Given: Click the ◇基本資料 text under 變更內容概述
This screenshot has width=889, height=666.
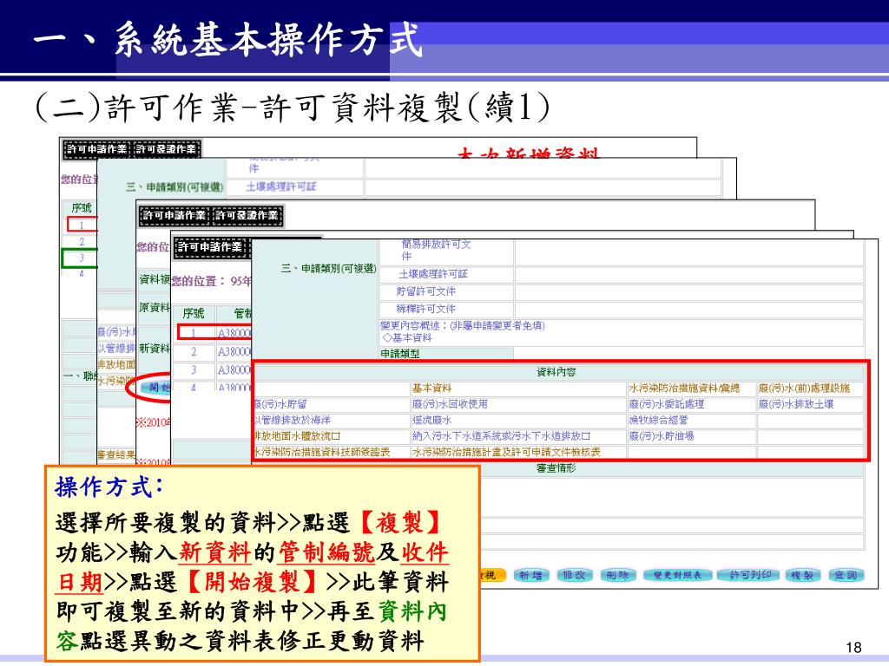Looking at the screenshot, I should coord(407,337).
